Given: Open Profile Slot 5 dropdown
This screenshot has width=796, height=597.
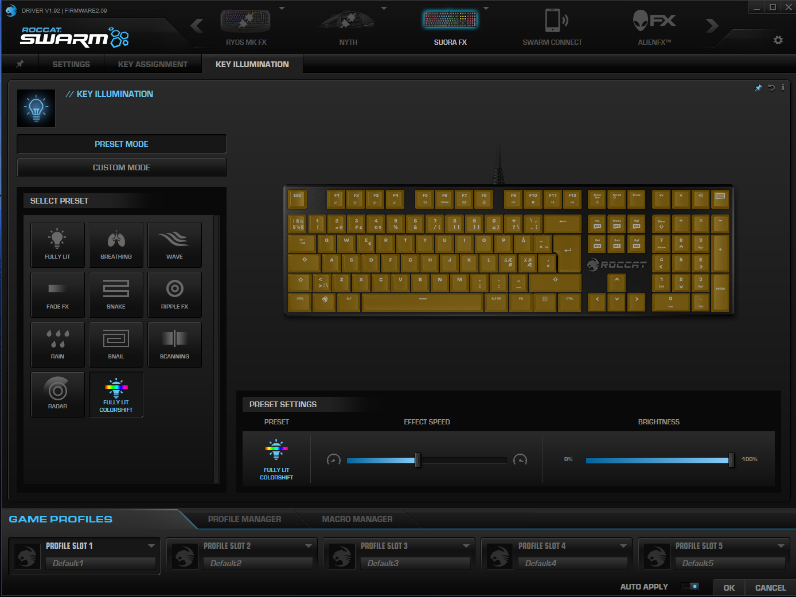Looking at the screenshot, I should click(781, 546).
